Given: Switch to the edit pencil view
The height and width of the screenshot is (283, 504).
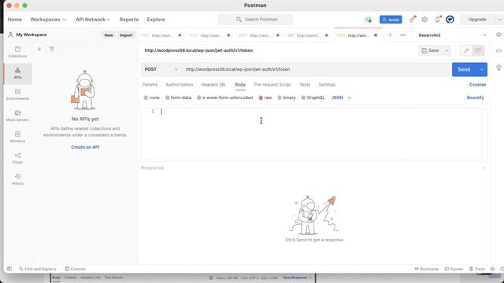Looking at the screenshot, I should click(x=466, y=50).
